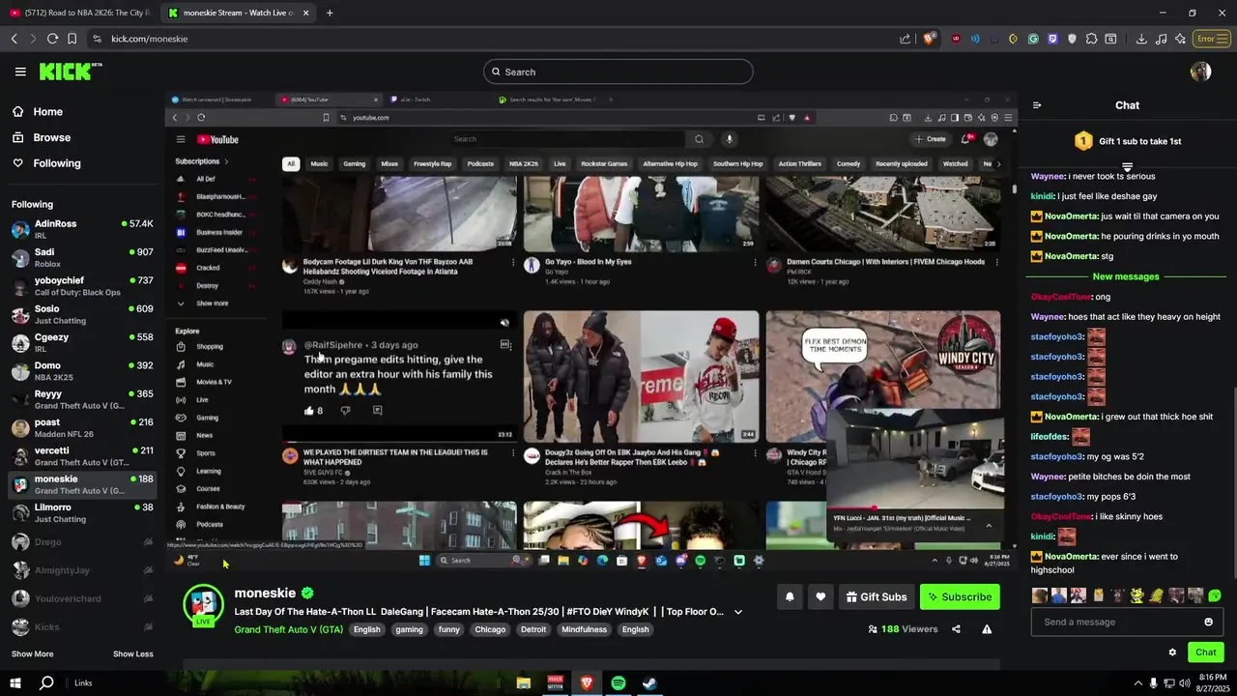The image size is (1237, 696).
Task: Open AdinRoss channel in Following list
Action: (82, 229)
